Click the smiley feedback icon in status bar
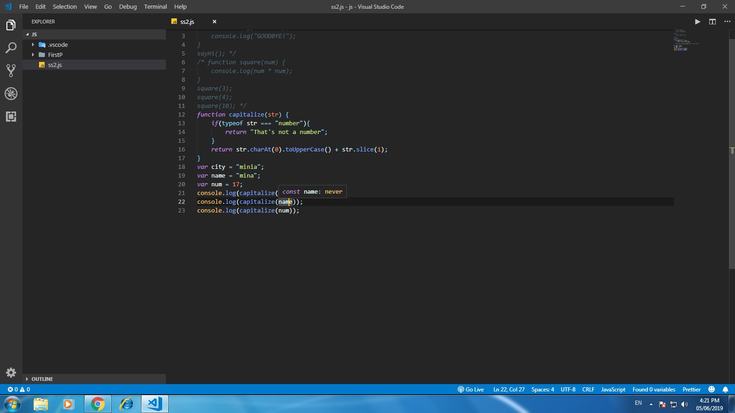Screen dimensions: 735x413 point(712,390)
